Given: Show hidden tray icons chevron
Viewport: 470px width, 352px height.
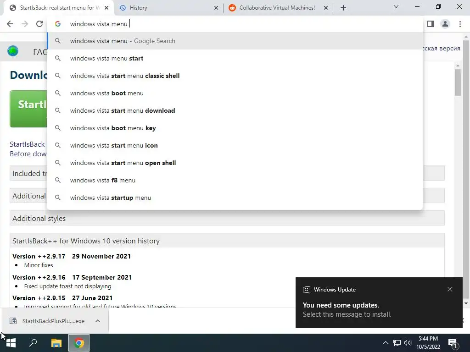Looking at the screenshot, I should click(386, 343).
